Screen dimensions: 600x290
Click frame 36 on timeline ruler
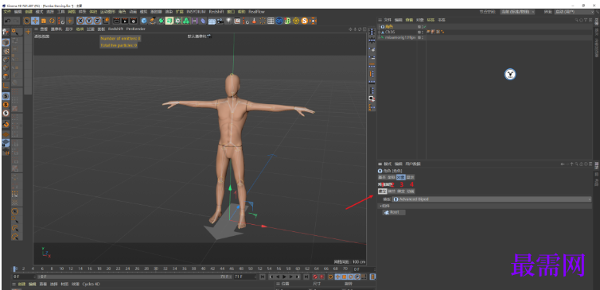point(184,269)
